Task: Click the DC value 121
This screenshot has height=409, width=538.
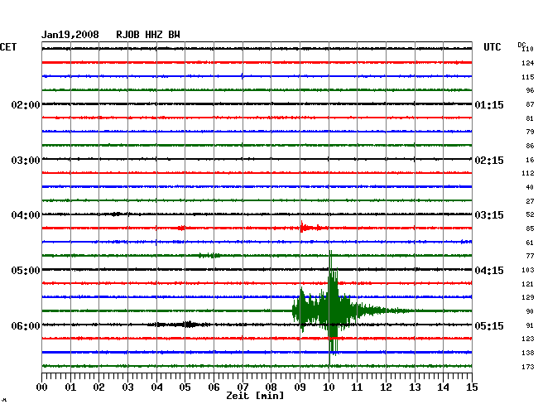Action: pos(528,284)
